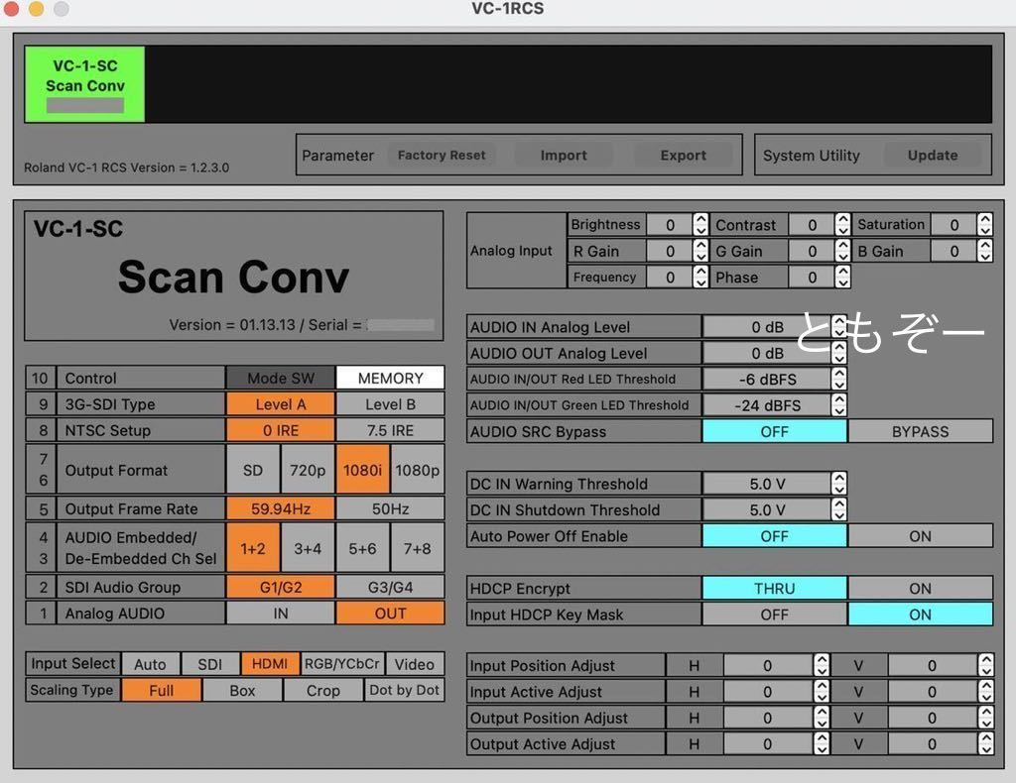Select 1080p output format
This screenshot has height=783, width=1016.
point(418,470)
